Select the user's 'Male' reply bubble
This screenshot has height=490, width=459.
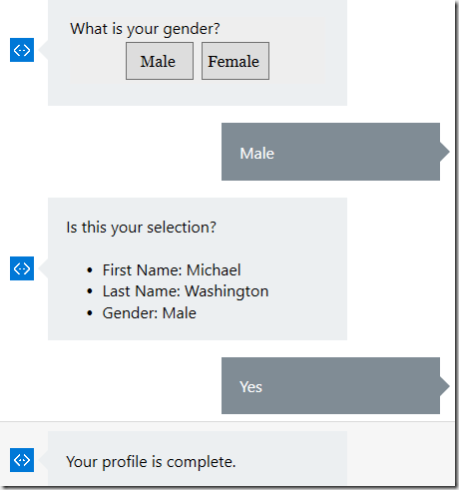pos(330,152)
